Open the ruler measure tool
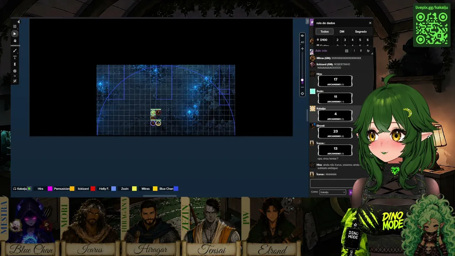The image size is (455, 256). 15,64
